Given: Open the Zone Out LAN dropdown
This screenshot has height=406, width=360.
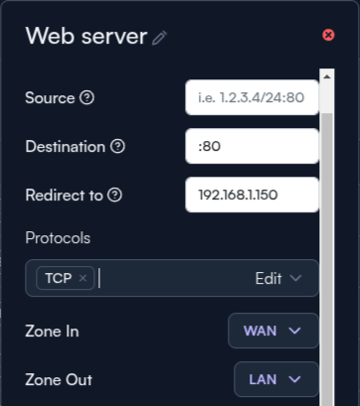Looking at the screenshot, I should (x=276, y=379).
